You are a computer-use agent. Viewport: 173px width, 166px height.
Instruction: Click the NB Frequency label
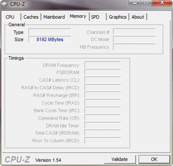[95, 47]
